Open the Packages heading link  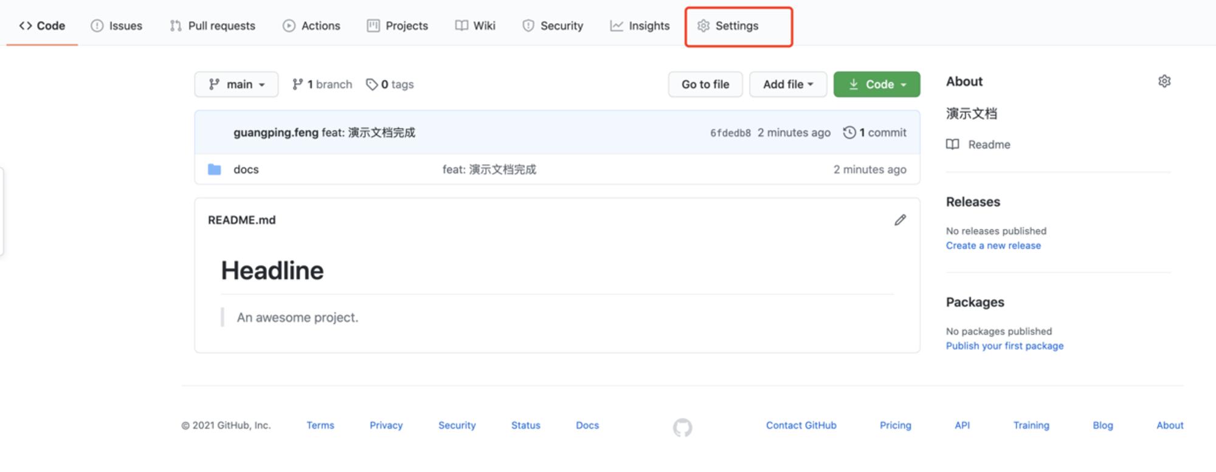click(x=975, y=302)
